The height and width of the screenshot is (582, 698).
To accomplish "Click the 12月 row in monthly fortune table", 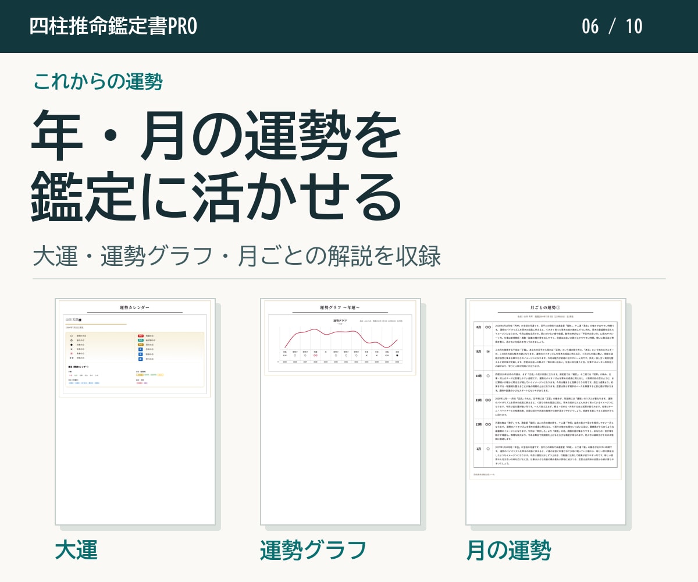I will pyautogui.click(x=546, y=430).
